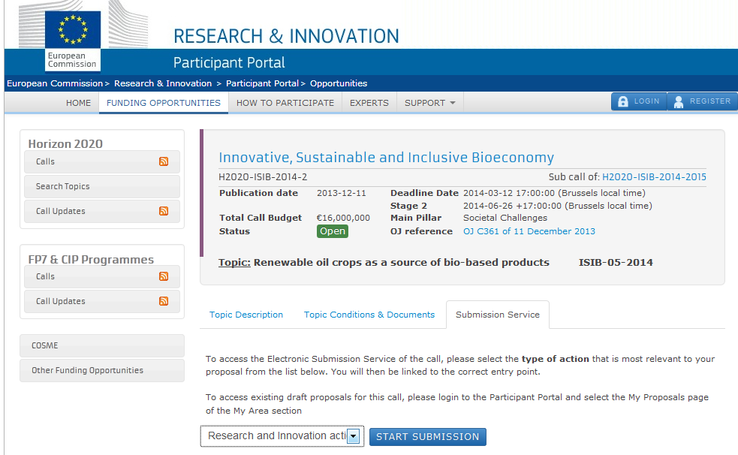This screenshot has width=738, height=455.
Task: Open the H2020-ISIB-2014-2015 sub call link
Action: point(654,177)
